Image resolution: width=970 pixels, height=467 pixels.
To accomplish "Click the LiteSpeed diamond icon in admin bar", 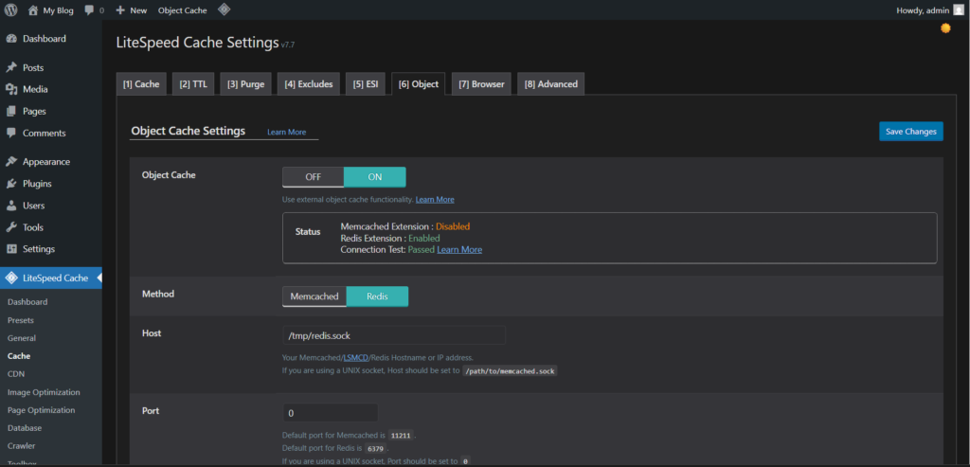I will pos(224,9).
